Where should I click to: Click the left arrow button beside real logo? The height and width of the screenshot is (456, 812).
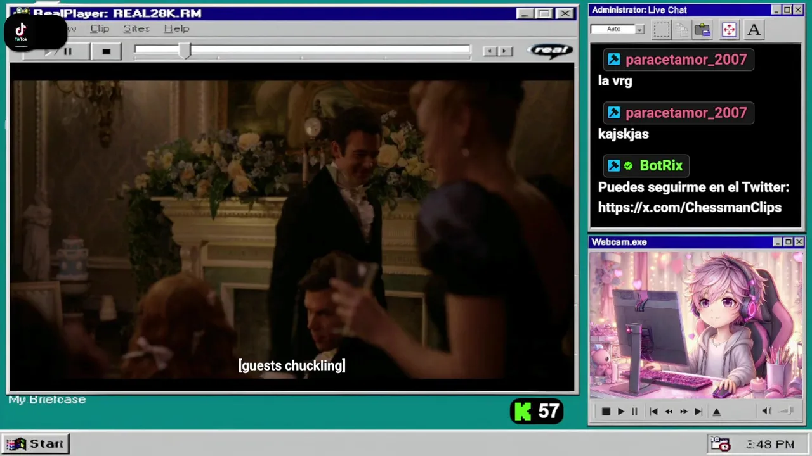[490, 51]
